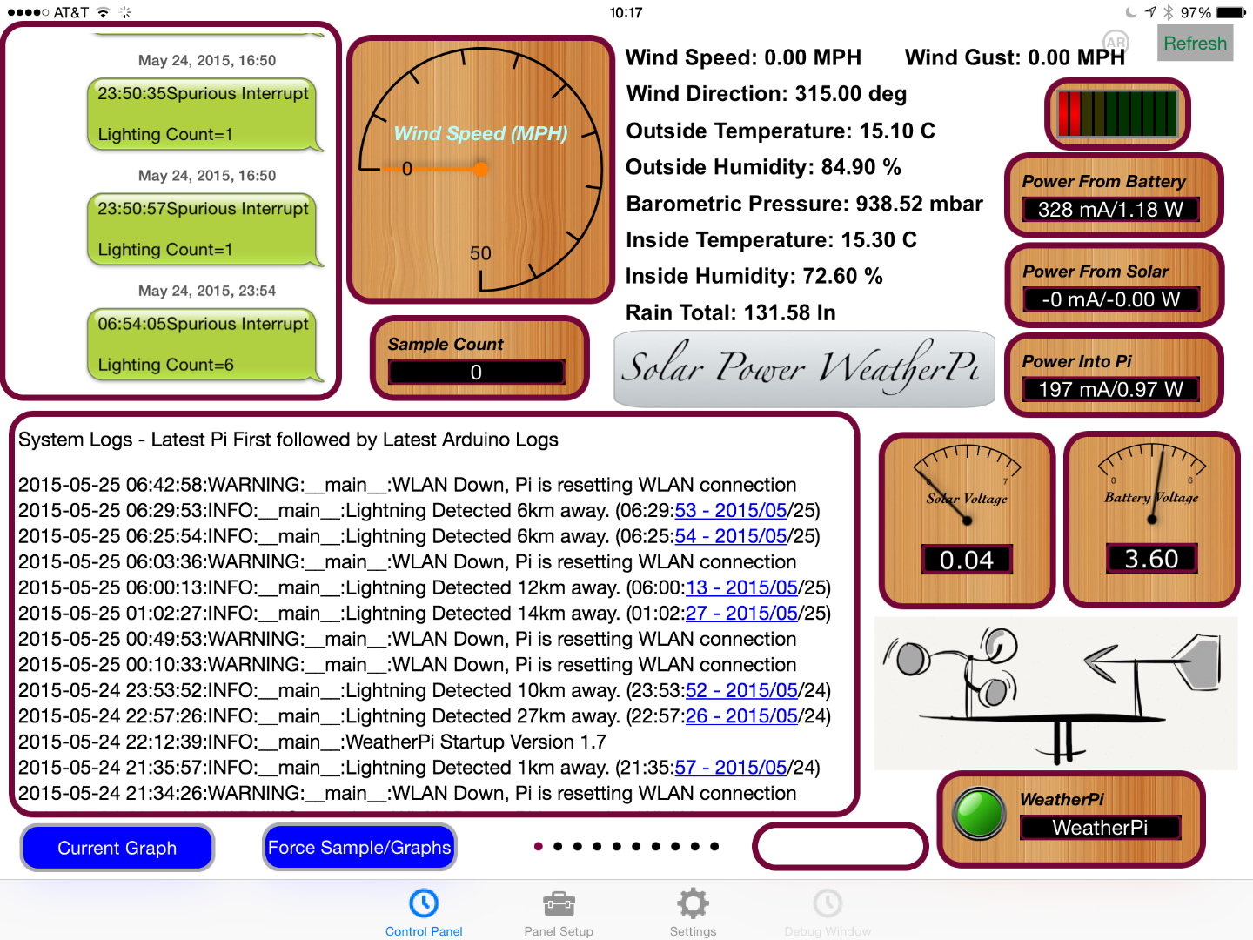Tap the Wind Speed gauge dial
This screenshot has height=940, width=1253.
click(480, 168)
